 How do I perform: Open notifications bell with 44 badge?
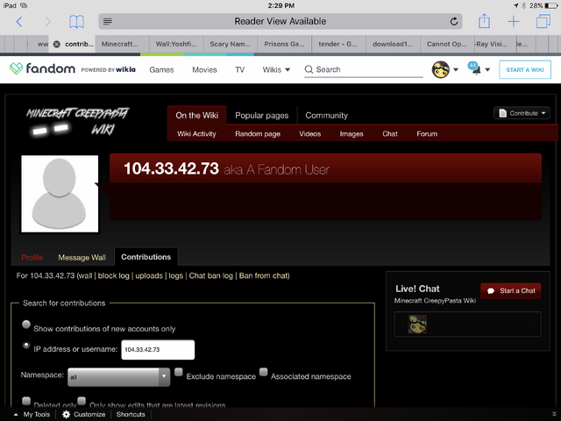click(475, 68)
